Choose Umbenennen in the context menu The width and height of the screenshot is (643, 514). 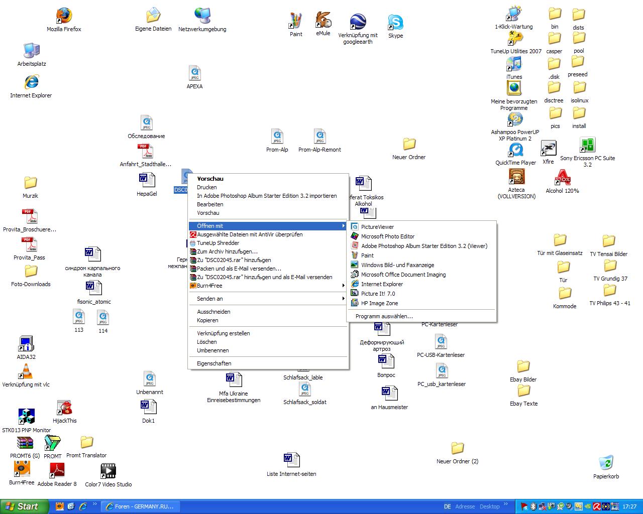(213, 350)
